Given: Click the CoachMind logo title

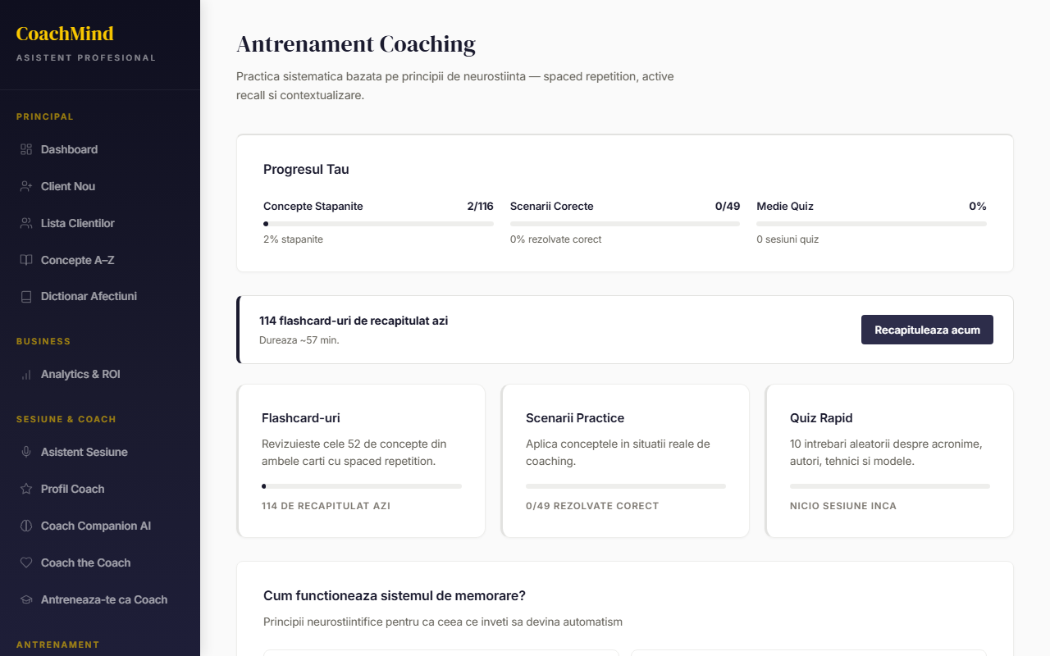Looking at the screenshot, I should click(x=65, y=34).
